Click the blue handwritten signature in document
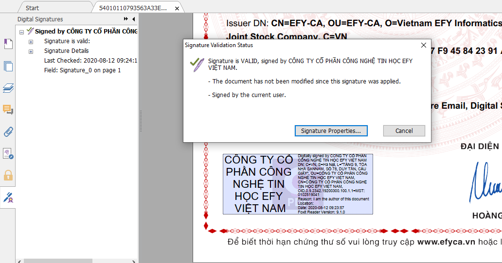The width and height of the screenshot is (502, 263). pos(485,182)
